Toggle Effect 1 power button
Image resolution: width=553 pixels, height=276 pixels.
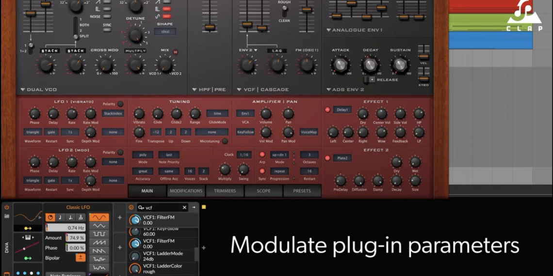[x=327, y=110]
